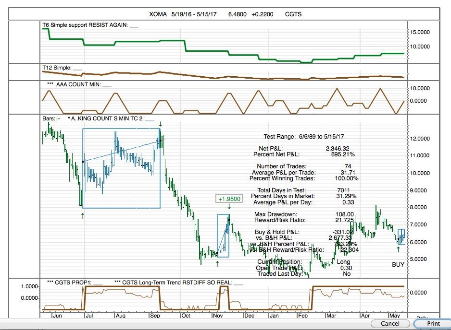Image resolution: width=451 pixels, height=330 pixels.
Task: Click the CGTS PROP1 indicator label
Action: (x=73, y=283)
